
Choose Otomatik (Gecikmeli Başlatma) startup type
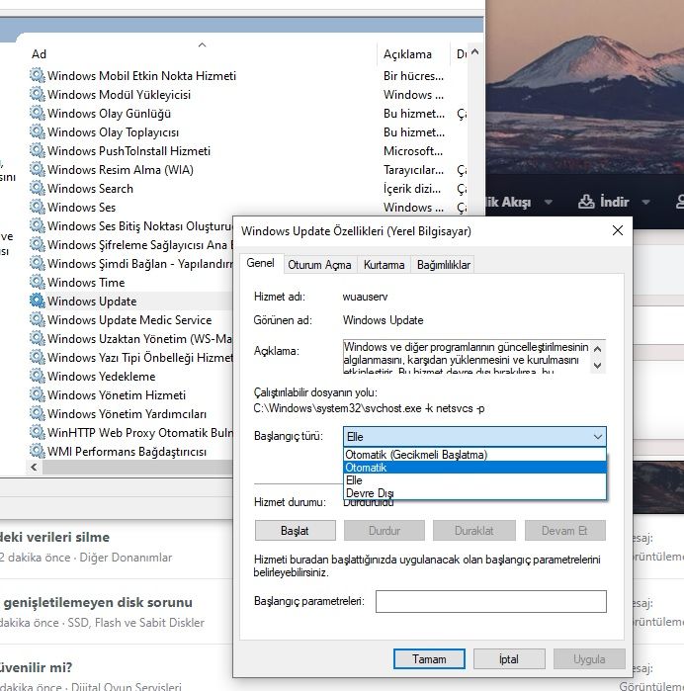pyautogui.click(x=474, y=455)
